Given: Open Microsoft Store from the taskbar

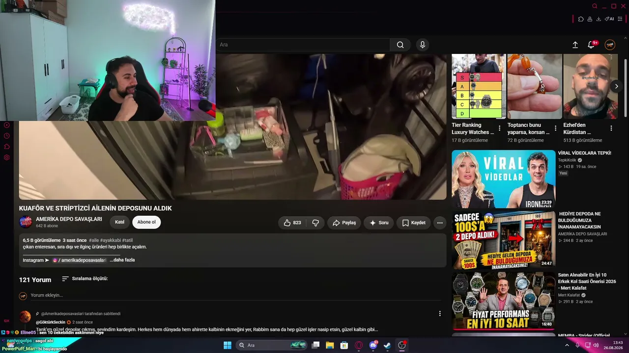Looking at the screenshot, I should click(x=344, y=345).
